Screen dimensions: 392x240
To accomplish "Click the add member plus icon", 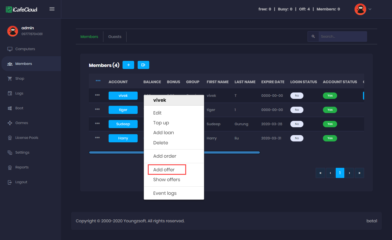I will (128, 65).
